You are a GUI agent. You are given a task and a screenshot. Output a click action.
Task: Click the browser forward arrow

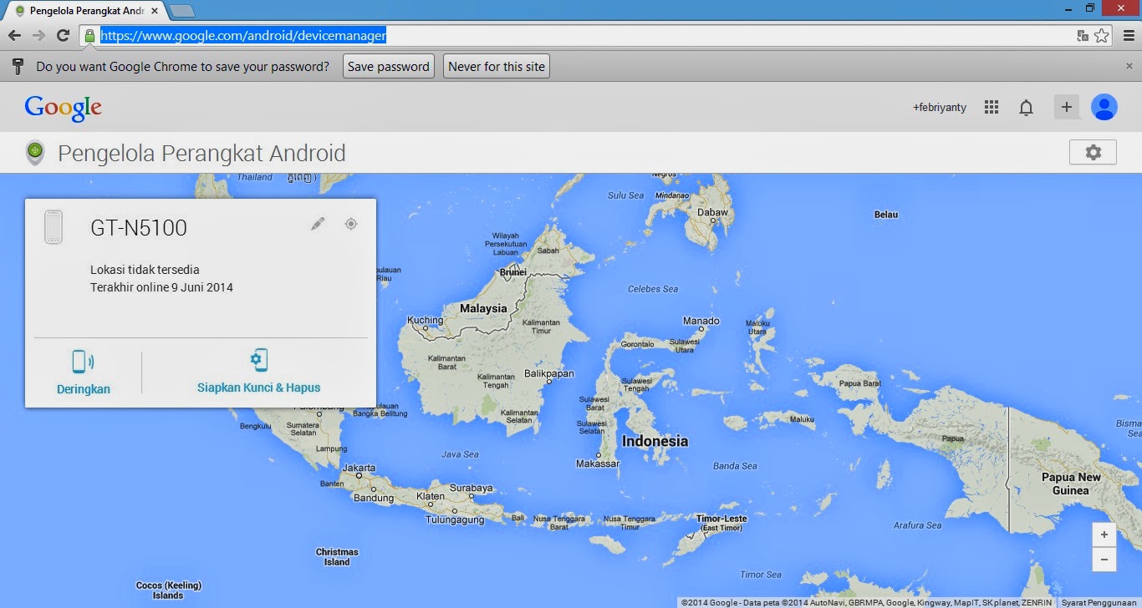coord(38,35)
